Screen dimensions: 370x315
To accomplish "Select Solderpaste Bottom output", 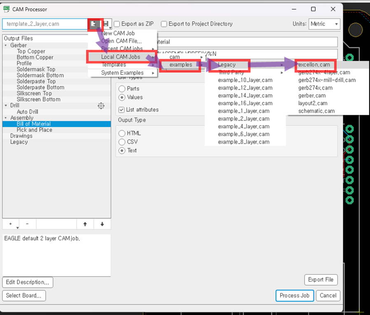I will pyautogui.click(x=40, y=87).
